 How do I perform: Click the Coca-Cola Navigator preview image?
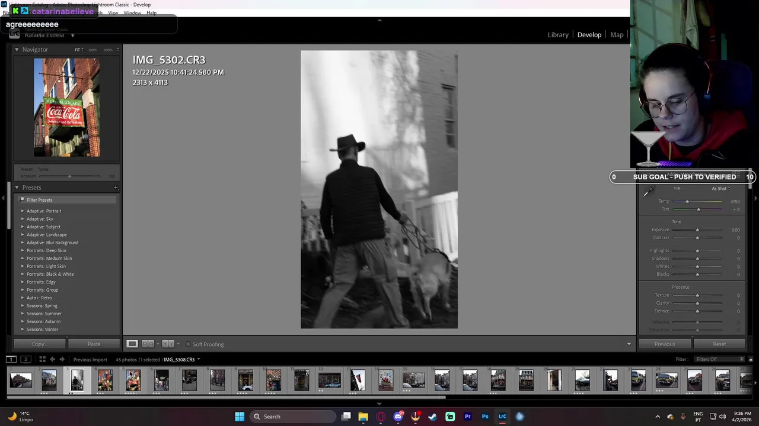pos(66,107)
